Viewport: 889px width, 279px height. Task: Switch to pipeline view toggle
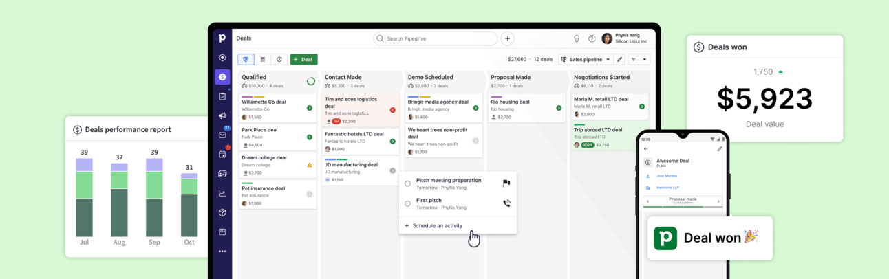pos(246,59)
